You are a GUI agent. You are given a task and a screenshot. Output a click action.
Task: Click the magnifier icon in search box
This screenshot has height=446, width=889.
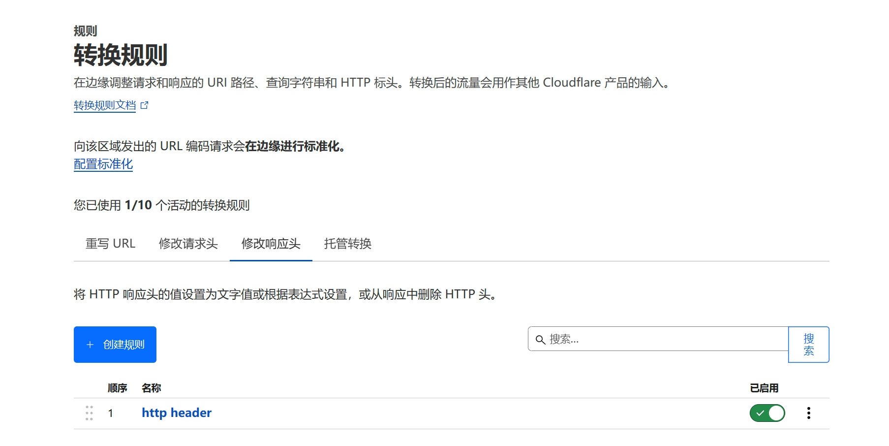coord(540,340)
